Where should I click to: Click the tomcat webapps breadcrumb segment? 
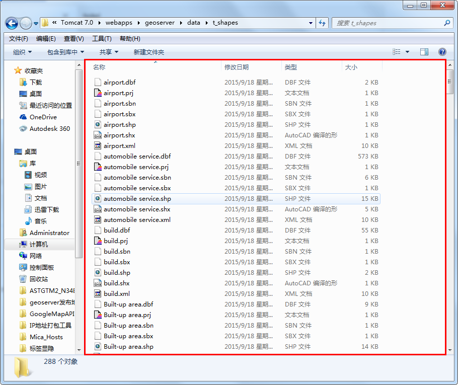(x=119, y=23)
